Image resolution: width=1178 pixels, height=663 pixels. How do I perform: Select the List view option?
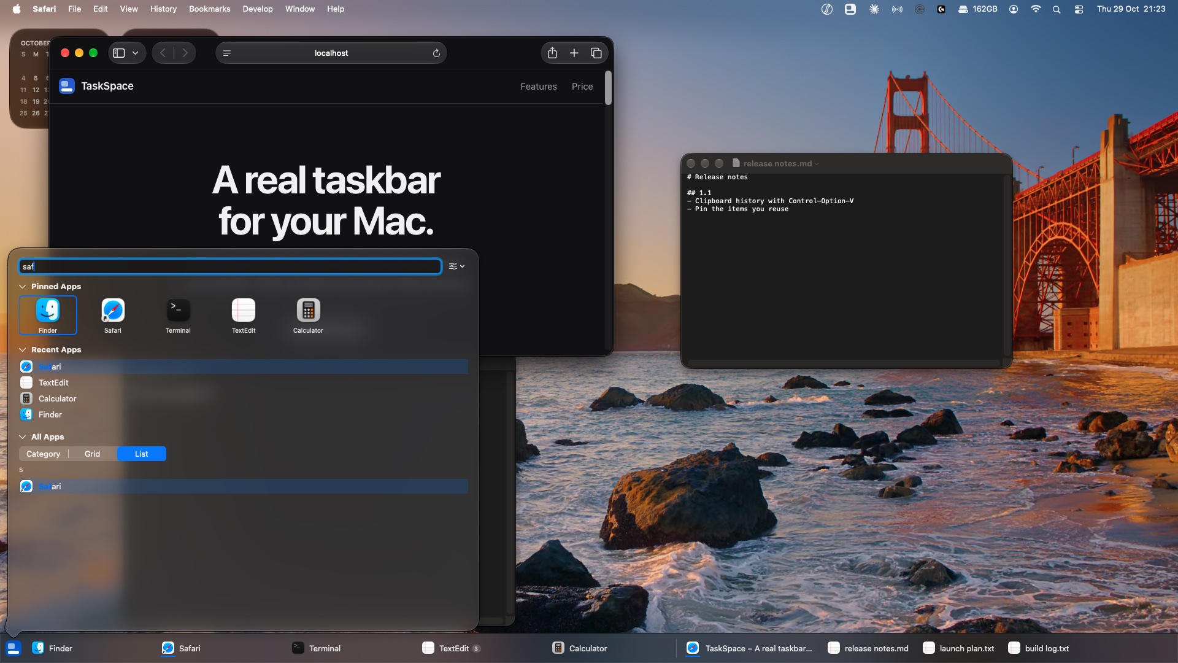(x=142, y=454)
